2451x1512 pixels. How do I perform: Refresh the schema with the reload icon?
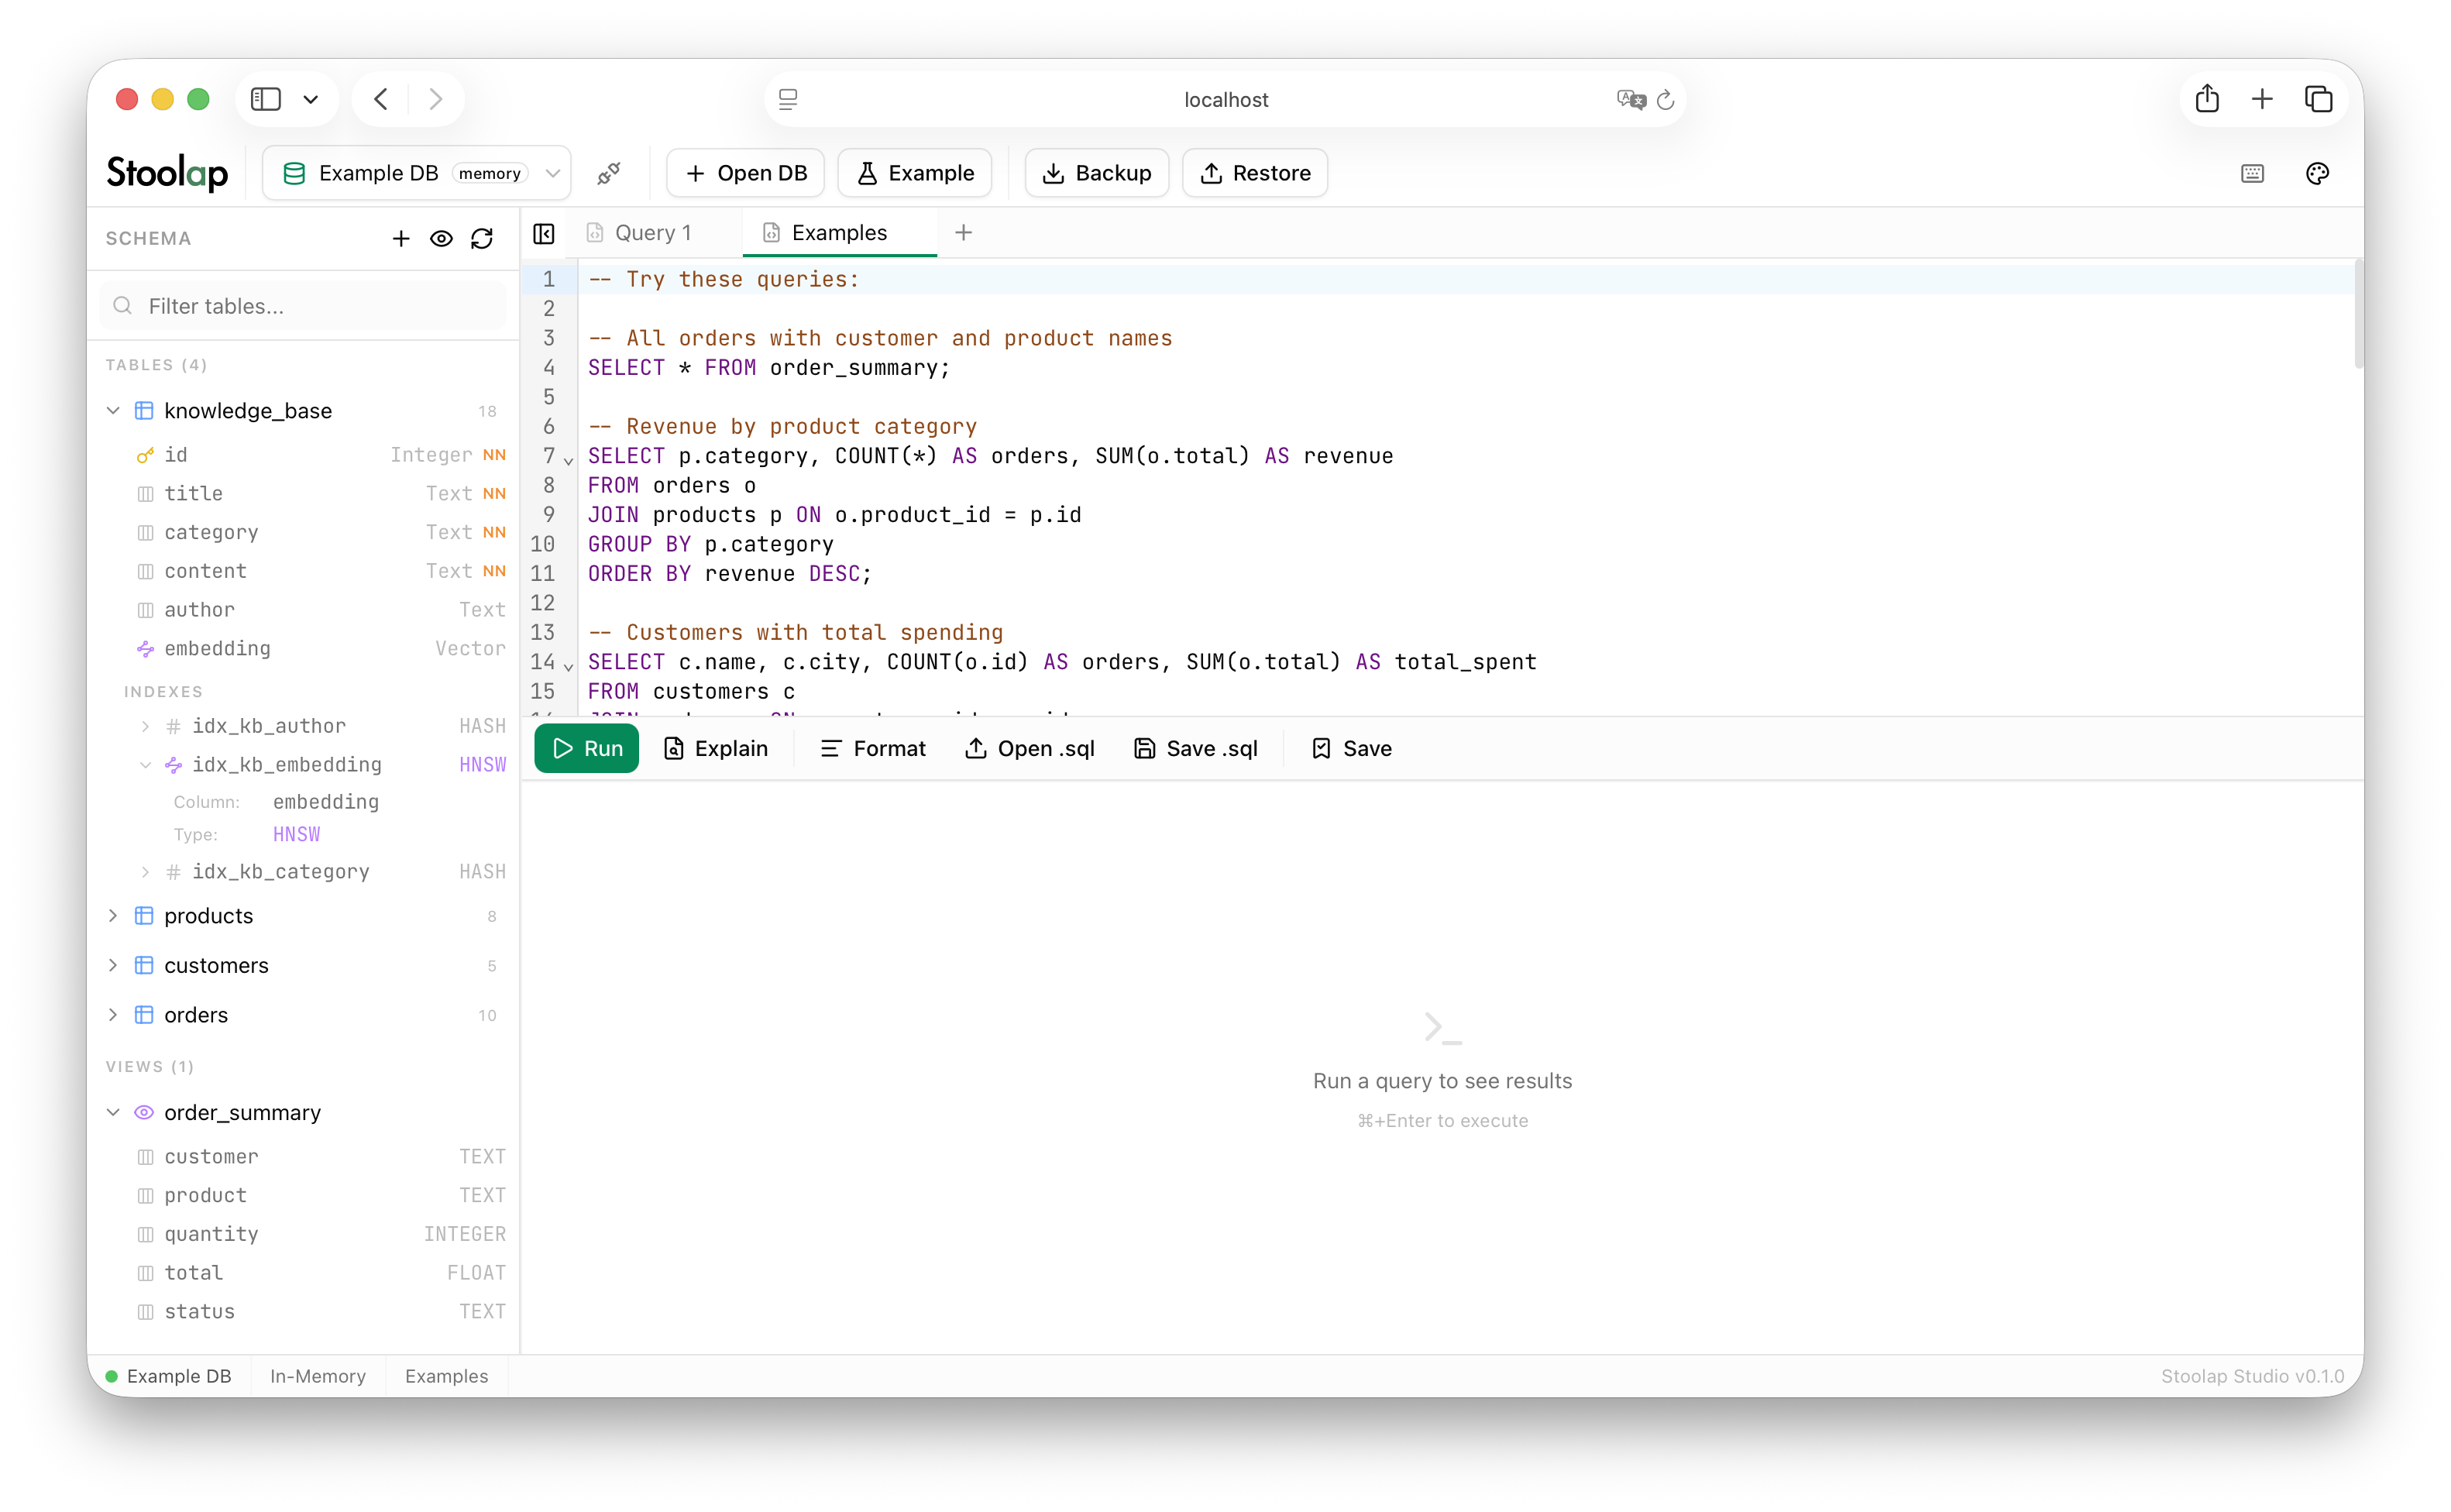(482, 238)
